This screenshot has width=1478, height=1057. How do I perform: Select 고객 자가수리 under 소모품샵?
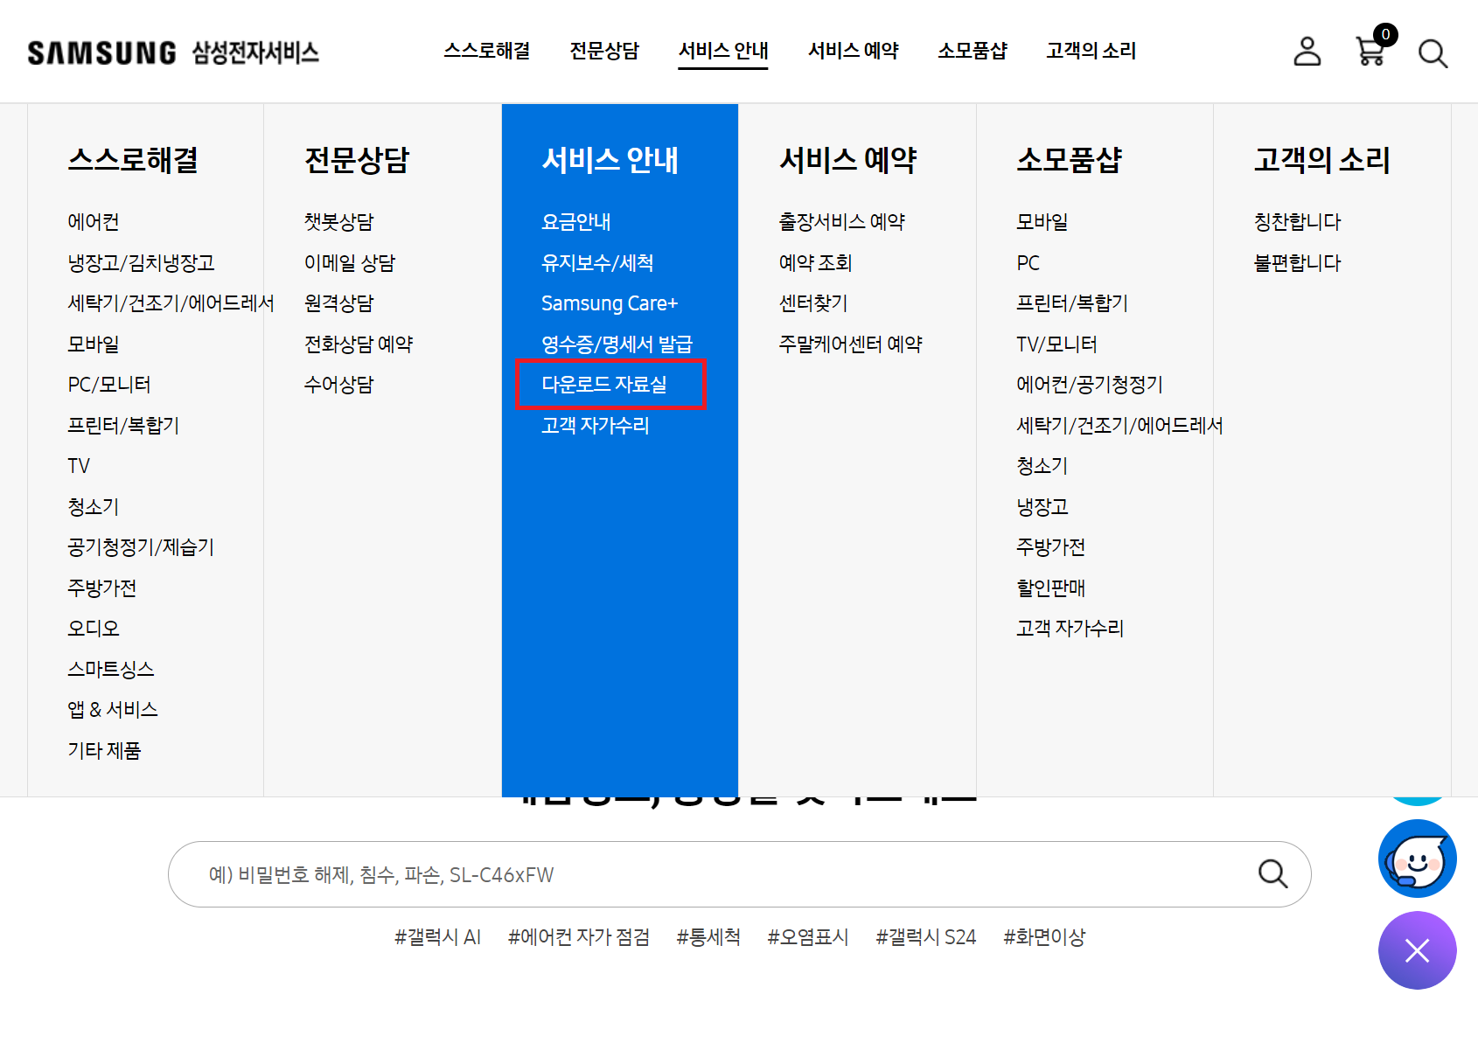point(1070,628)
